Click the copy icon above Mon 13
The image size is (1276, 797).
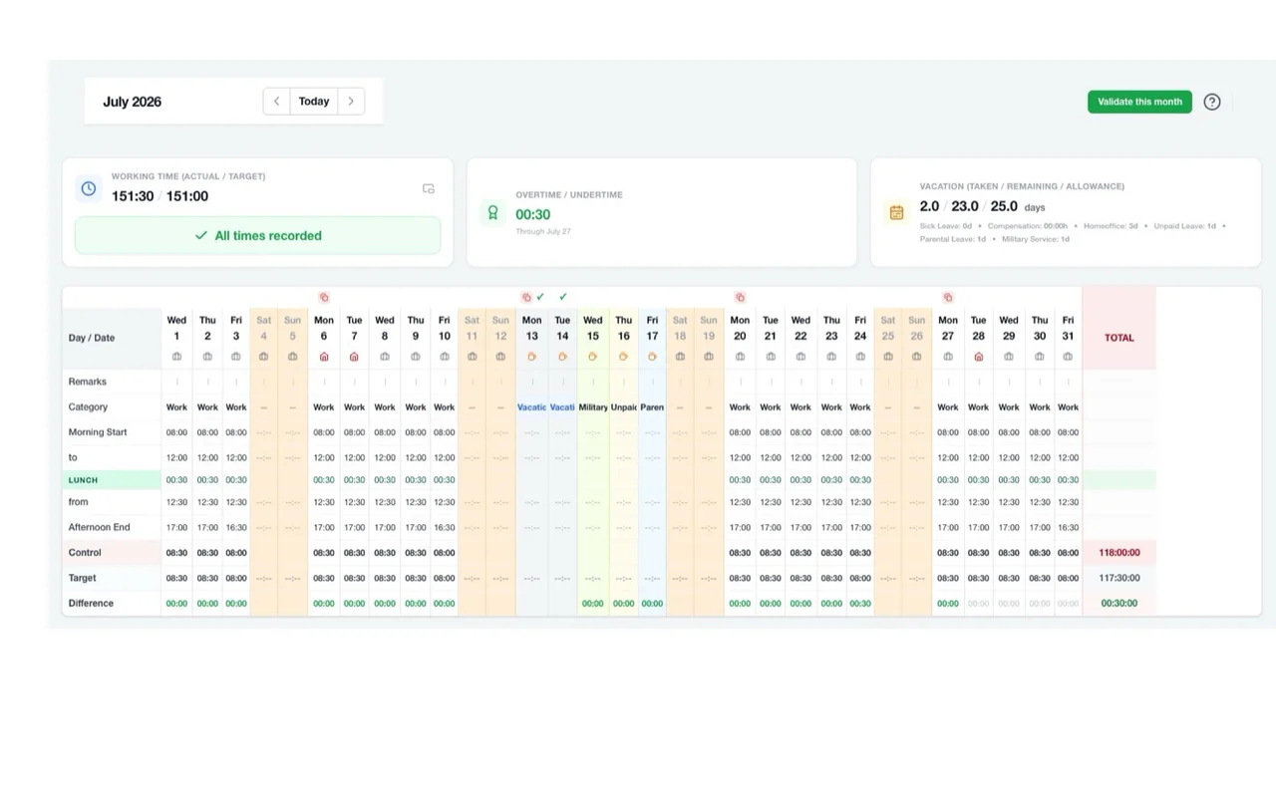point(526,297)
